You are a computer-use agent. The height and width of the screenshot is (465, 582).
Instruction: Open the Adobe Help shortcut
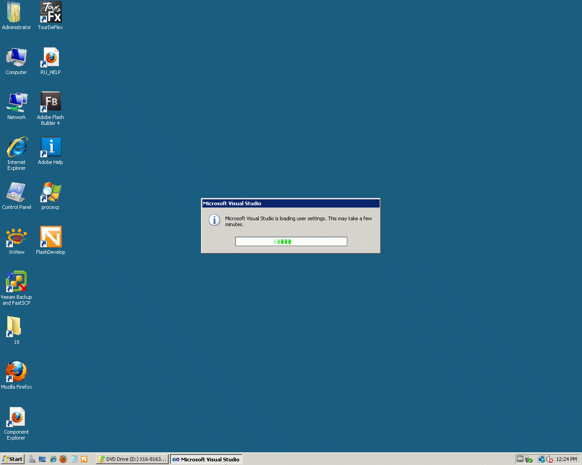[x=50, y=151]
